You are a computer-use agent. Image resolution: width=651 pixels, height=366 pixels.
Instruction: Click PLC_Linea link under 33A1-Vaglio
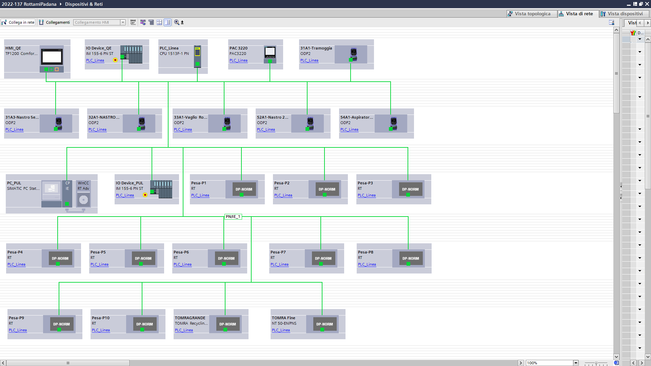[x=183, y=129]
